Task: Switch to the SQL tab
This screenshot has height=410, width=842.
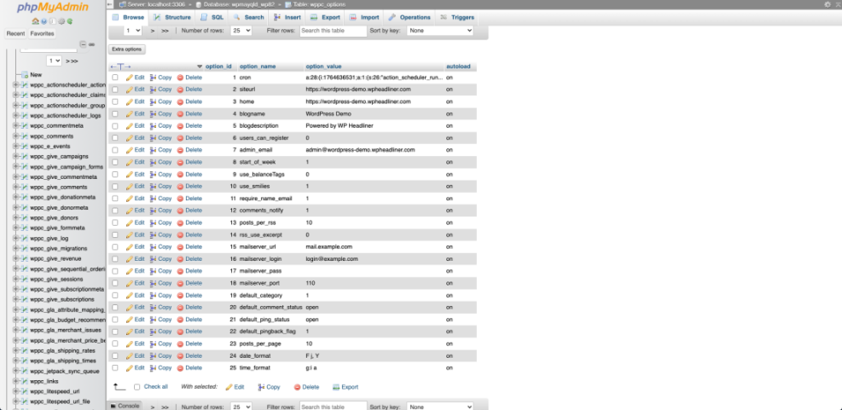Action: tap(212, 17)
